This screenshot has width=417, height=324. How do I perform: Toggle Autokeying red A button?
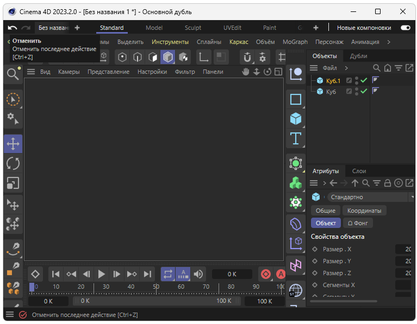click(281, 274)
